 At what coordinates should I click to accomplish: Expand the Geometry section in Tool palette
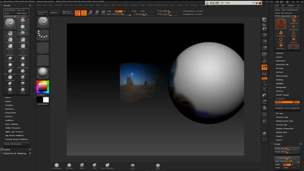[280, 61]
